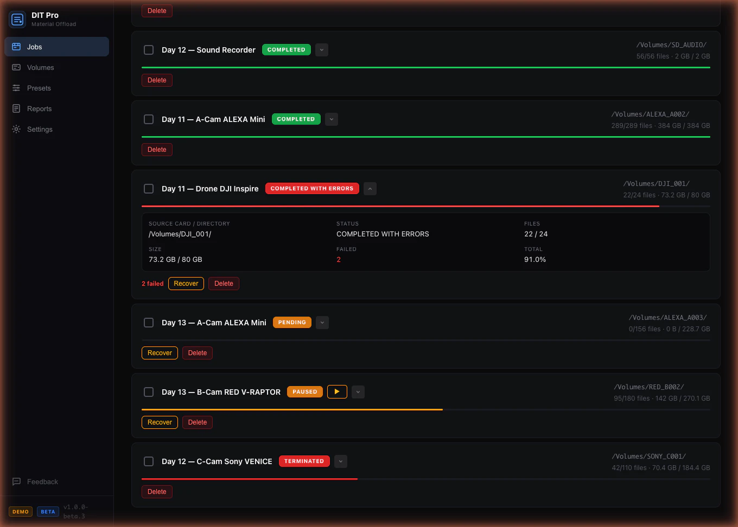The image size is (738, 527).
Task: Collapse the Drone DJI Inspire details panel
Action: (370, 189)
